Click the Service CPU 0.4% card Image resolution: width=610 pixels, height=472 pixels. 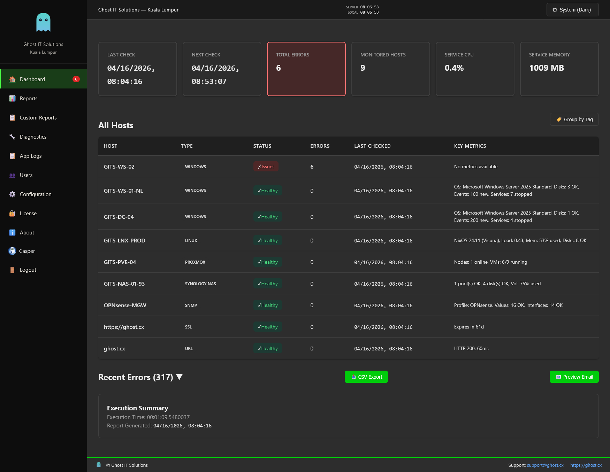[x=475, y=69]
